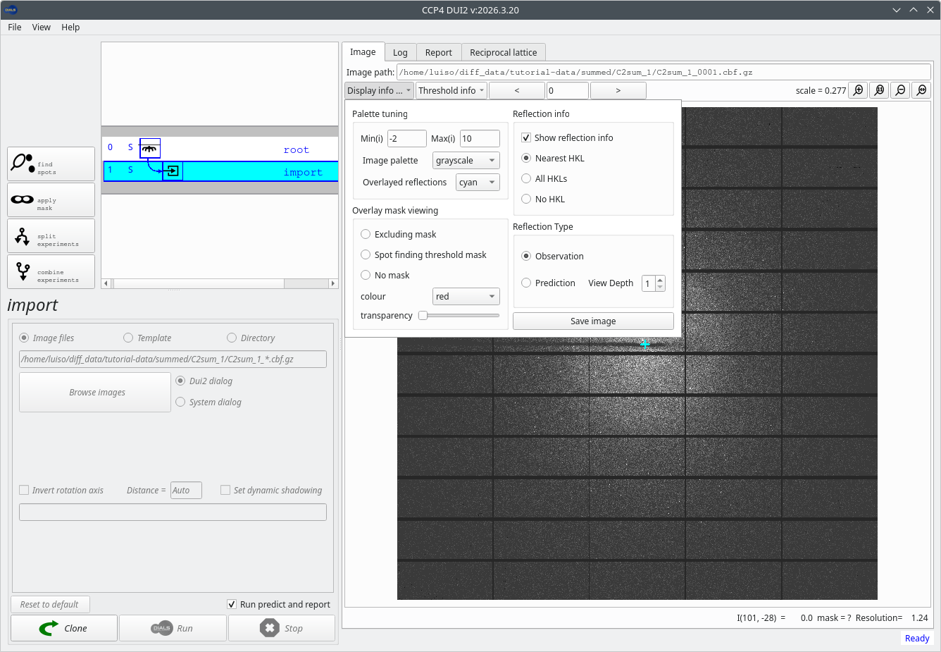Click the scroll left arrow of tree view
Image resolution: width=941 pixels, height=652 pixels.
[x=106, y=283]
